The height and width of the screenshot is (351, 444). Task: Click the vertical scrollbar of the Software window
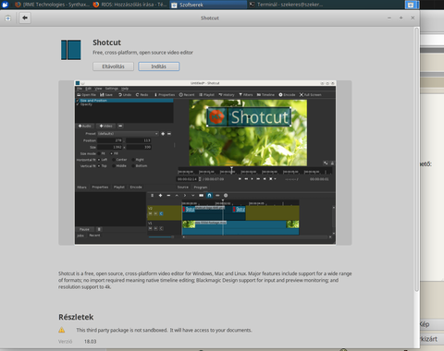(x=416, y=159)
